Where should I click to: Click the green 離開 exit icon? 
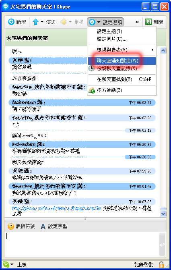(148, 22)
